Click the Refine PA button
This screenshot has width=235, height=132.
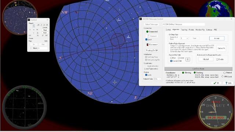(x=221, y=48)
